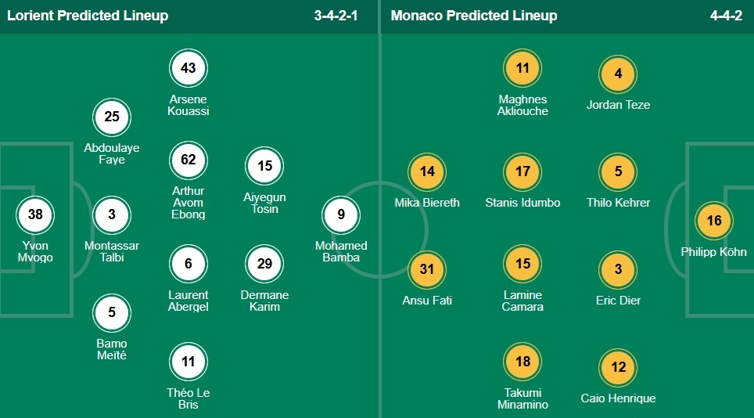Click Yvon Mvogo's number 38 badge
The image size is (754, 418).
pos(35,214)
